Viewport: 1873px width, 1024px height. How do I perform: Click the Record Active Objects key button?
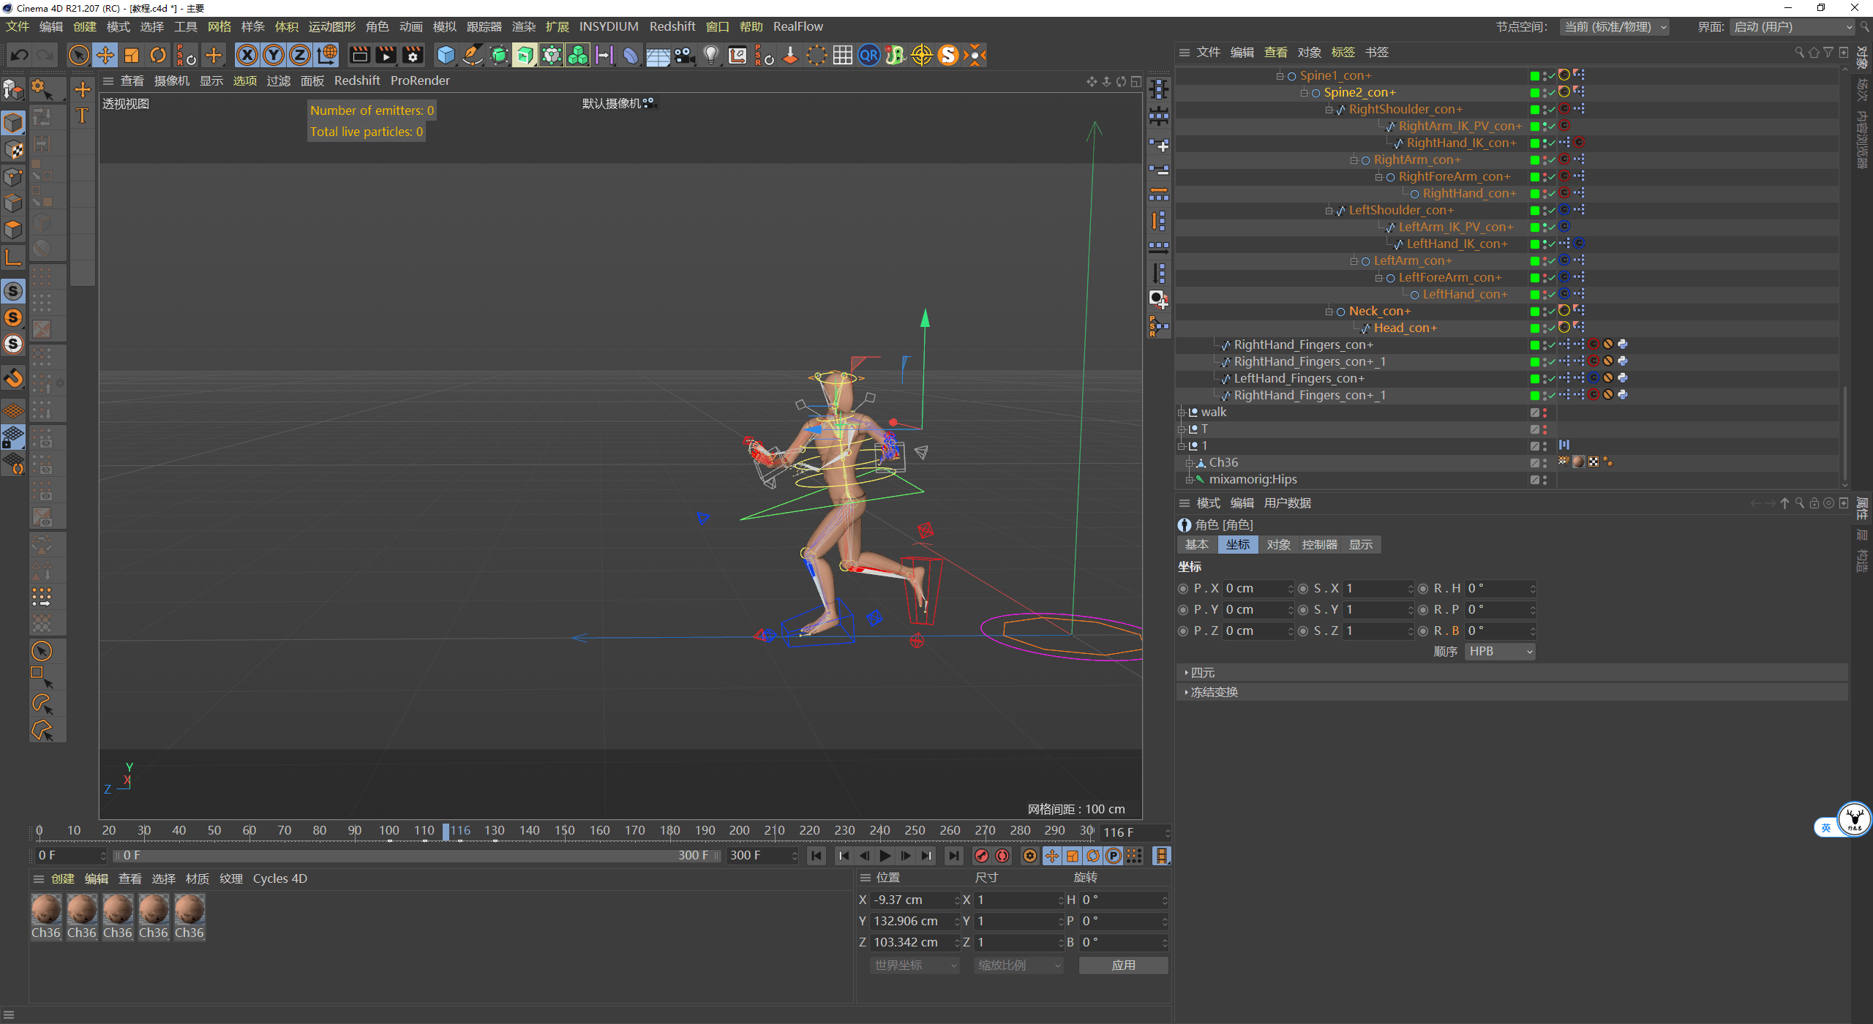982,856
